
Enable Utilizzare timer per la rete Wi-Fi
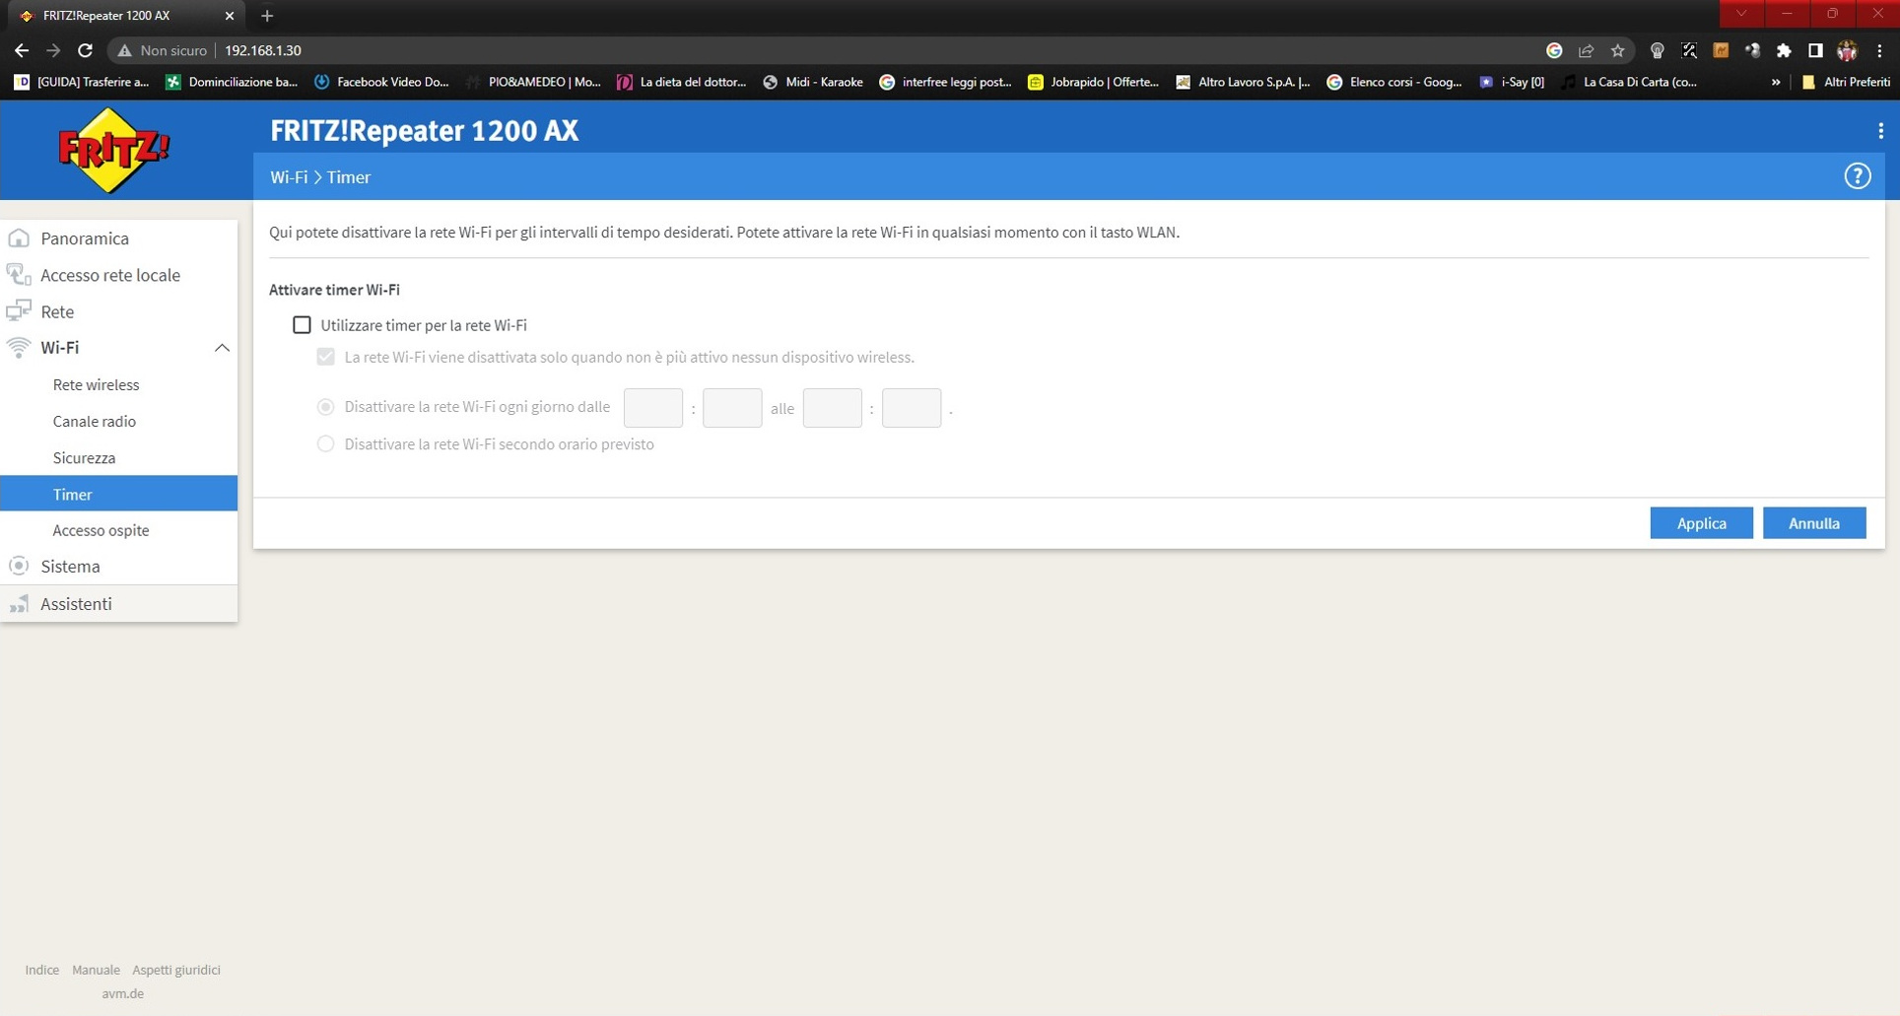[302, 324]
